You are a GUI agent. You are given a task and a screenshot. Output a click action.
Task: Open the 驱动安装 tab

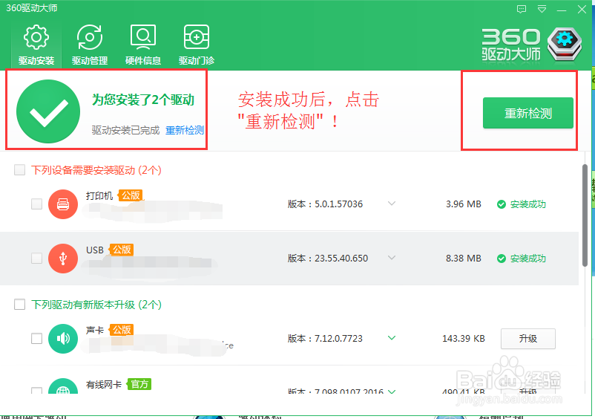pyautogui.click(x=36, y=45)
